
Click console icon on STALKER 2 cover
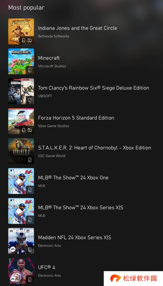click(30, 160)
